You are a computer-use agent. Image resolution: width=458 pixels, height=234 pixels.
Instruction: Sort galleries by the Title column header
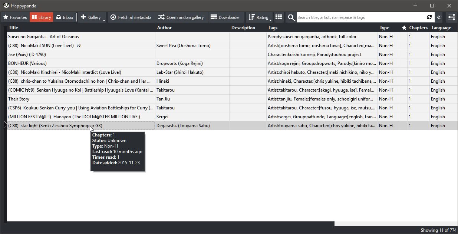(13, 28)
